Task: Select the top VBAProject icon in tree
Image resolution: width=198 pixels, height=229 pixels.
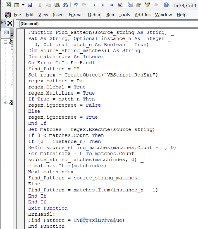Action: [x=11, y=42]
